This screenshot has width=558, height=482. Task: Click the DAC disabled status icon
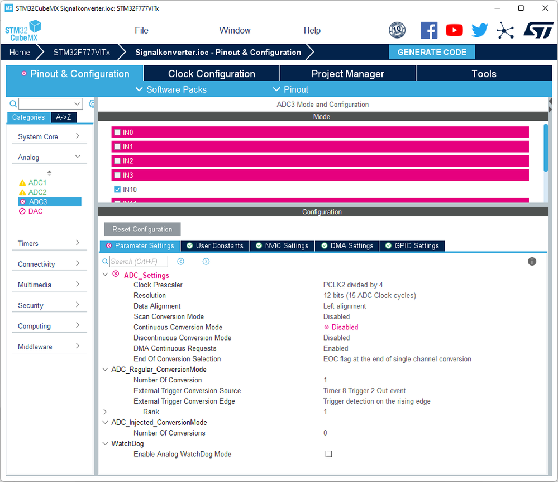(x=22, y=211)
